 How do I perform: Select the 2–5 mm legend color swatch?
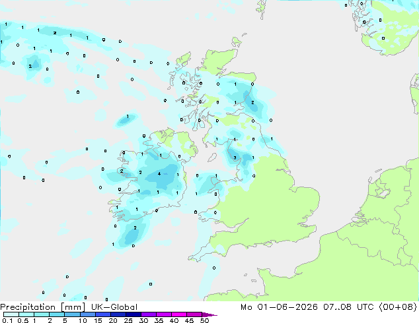pos(57,314)
